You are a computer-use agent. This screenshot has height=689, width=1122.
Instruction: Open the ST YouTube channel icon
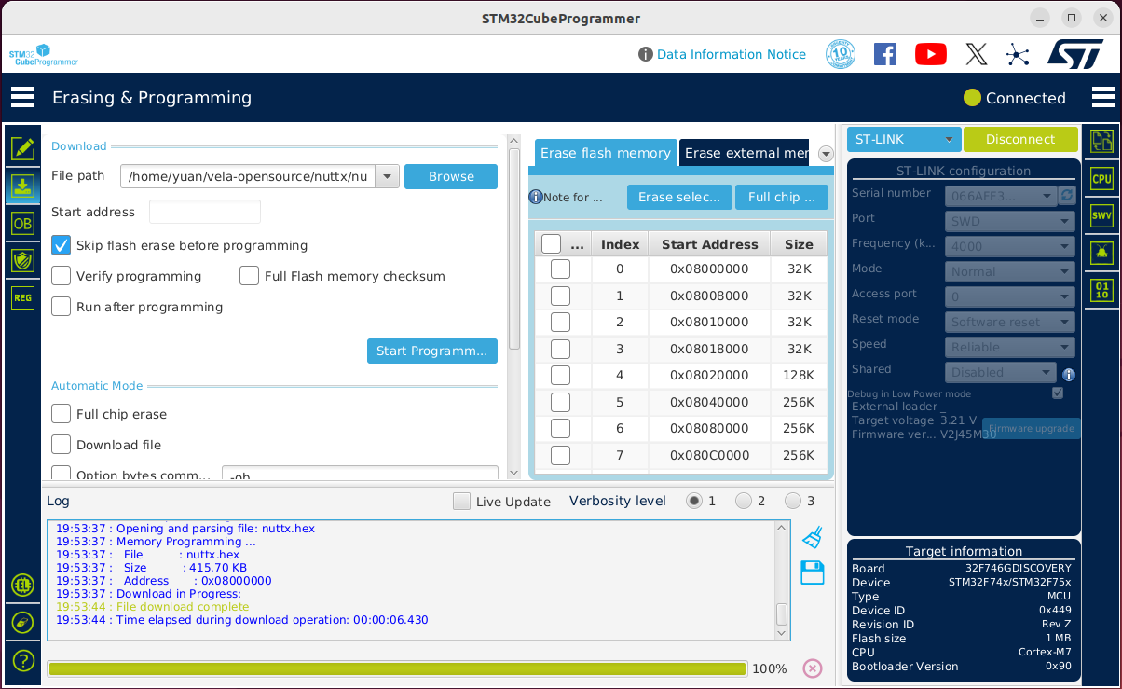coord(931,54)
